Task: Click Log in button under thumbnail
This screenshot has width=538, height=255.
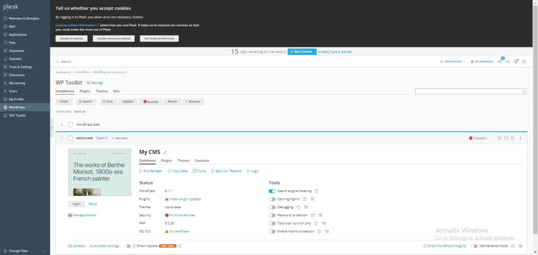Action: pos(77,204)
